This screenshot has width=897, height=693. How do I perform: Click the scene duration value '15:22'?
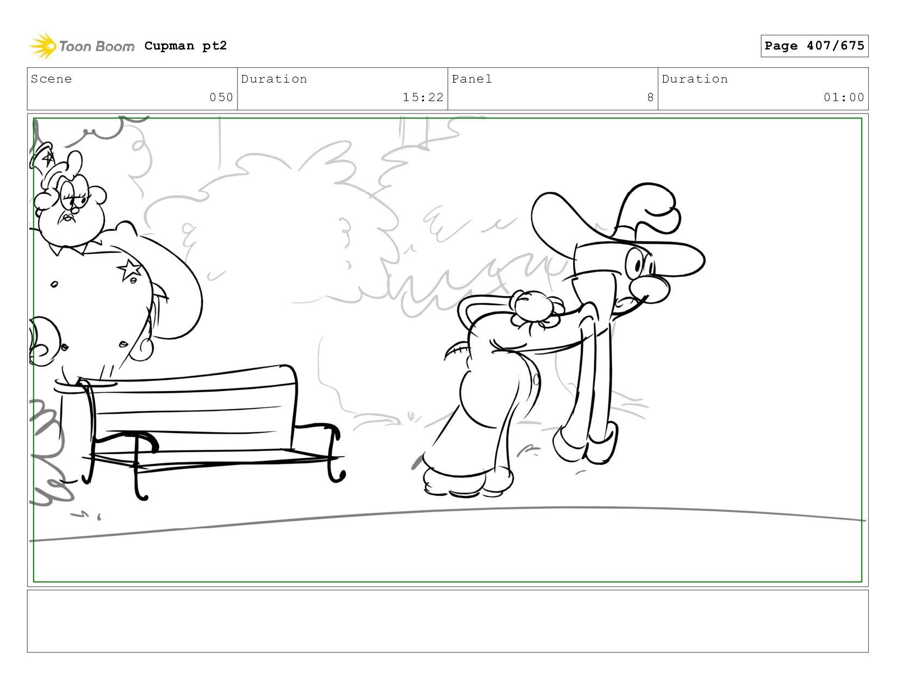[423, 97]
